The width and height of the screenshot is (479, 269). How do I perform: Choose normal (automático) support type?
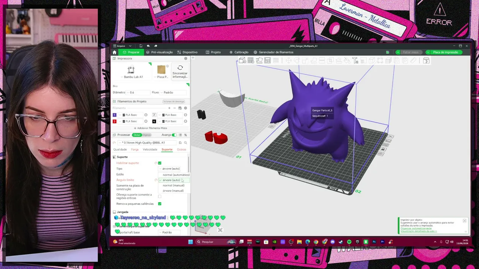click(174, 175)
